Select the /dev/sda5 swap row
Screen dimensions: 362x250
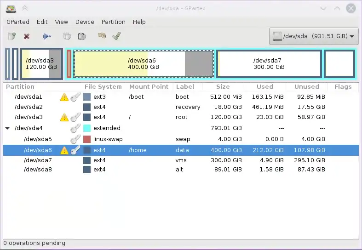click(x=181, y=139)
